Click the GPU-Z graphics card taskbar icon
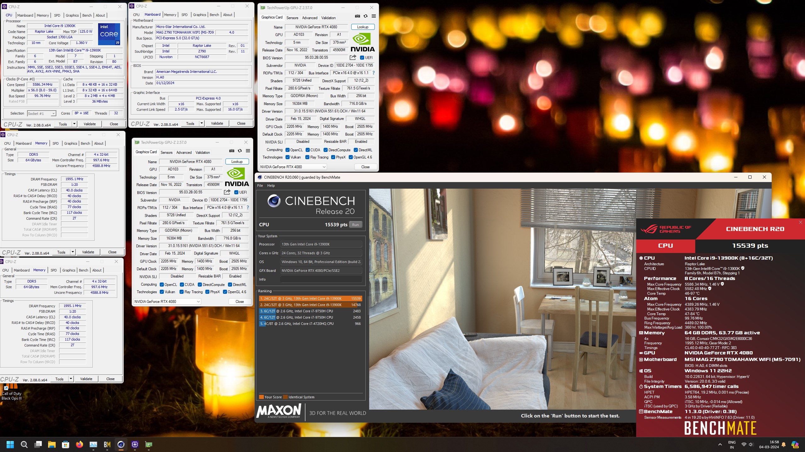The image size is (805, 452). pos(149,444)
